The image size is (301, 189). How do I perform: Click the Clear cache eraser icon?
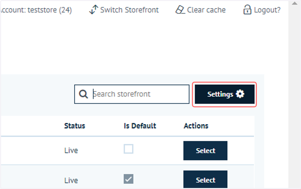tap(180, 10)
